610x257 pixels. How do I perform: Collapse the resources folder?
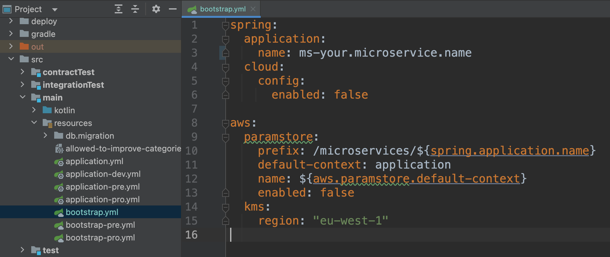(34, 123)
